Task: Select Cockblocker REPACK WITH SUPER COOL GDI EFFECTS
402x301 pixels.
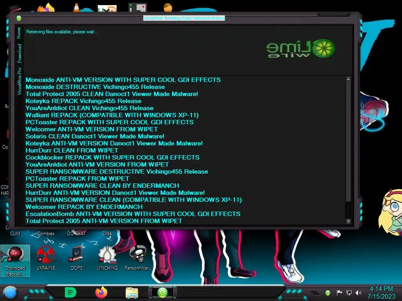Action: coord(112,158)
